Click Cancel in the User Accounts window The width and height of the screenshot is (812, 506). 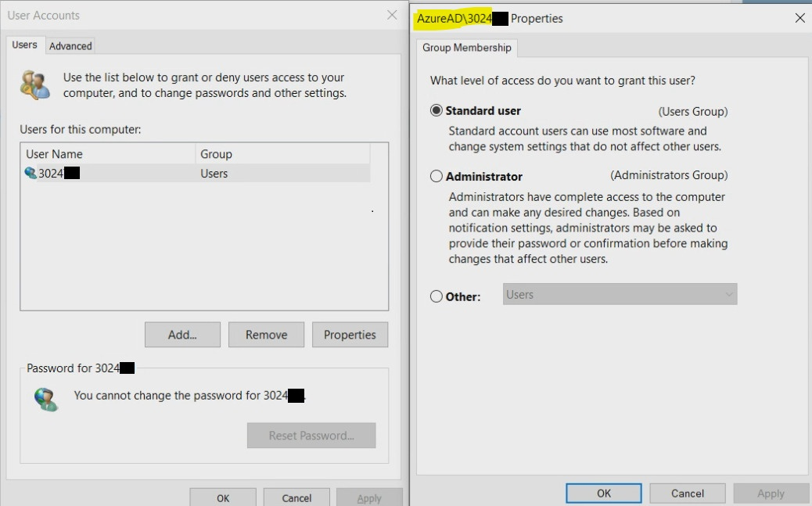(296, 497)
